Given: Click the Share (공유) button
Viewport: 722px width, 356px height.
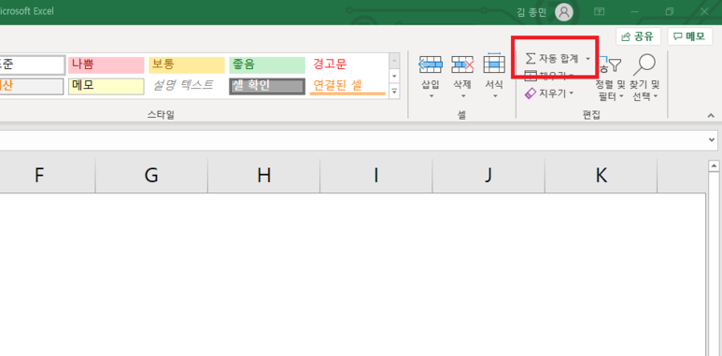Looking at the screenshot, I should 638,36.
